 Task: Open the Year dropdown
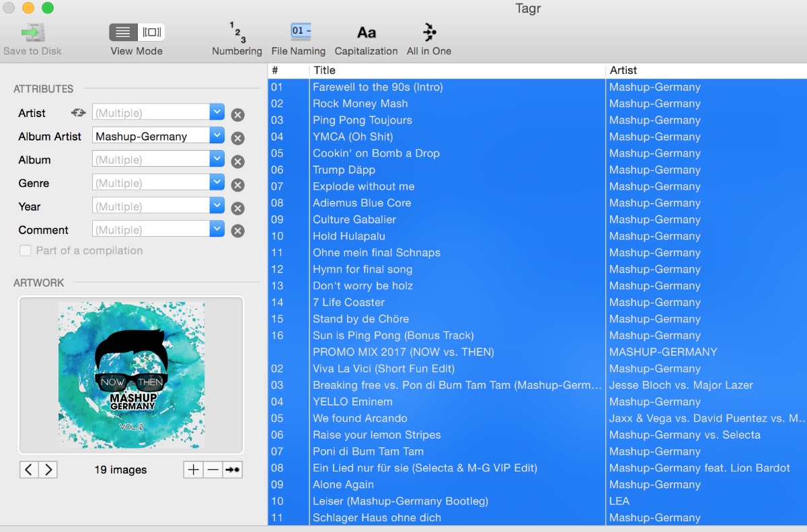[x=217, y=206]
